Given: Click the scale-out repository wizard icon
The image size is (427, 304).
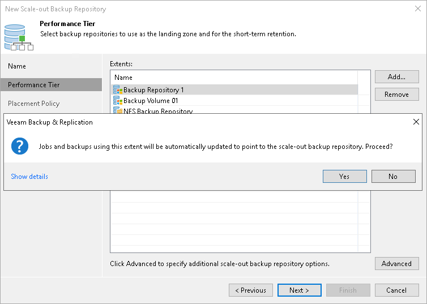Looking at the screenshot, I should pyautogui.click(x=17, y=36).
